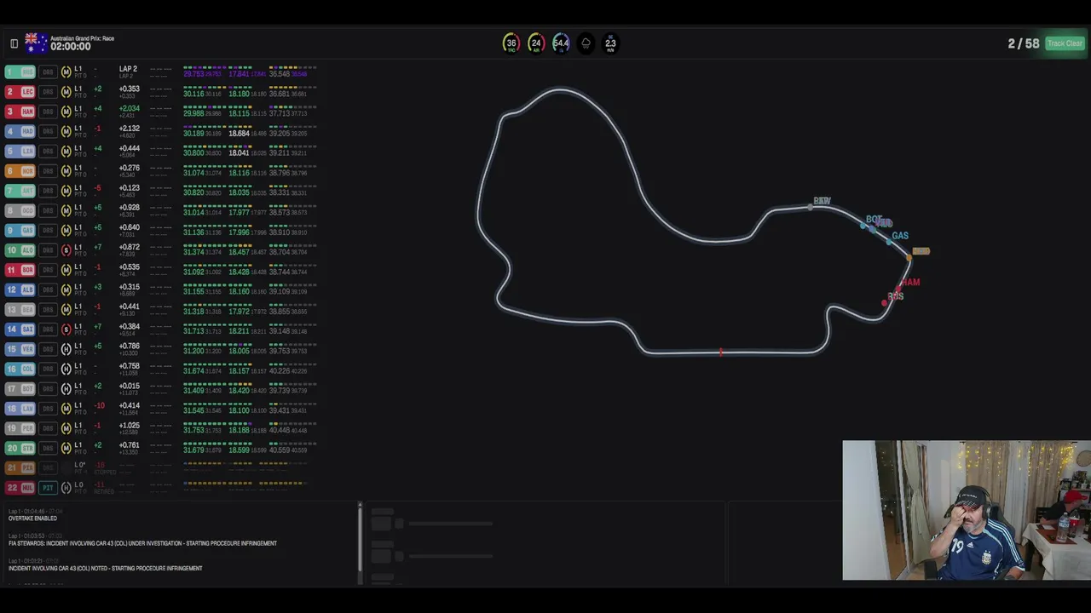Click the rain cloud weather icon
This screenshot has width=1091, height=613.
(x=586, y=43)
